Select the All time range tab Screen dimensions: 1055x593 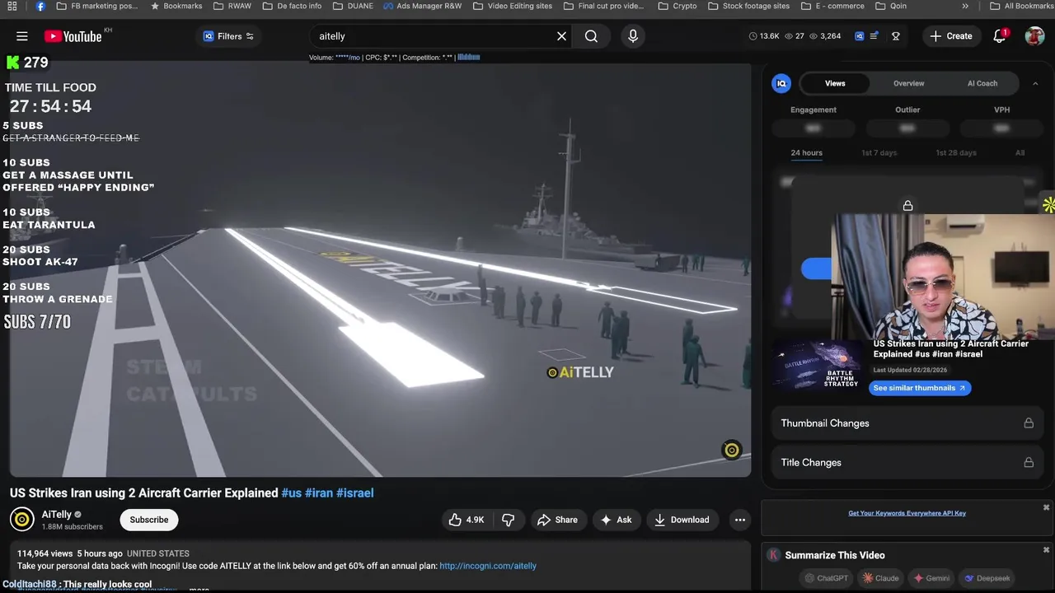click(x=1020, y=153)
